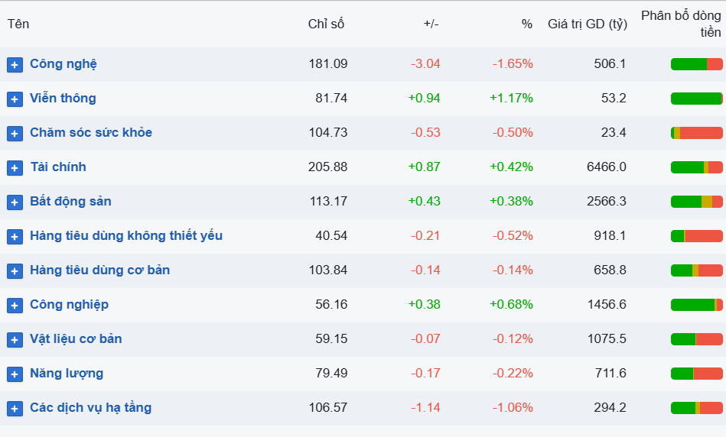The height and width of the screenshot is (437, 726).
Task: Click plus icon next to Vật liệu cơ bản
Action: (x=15, y=340)
